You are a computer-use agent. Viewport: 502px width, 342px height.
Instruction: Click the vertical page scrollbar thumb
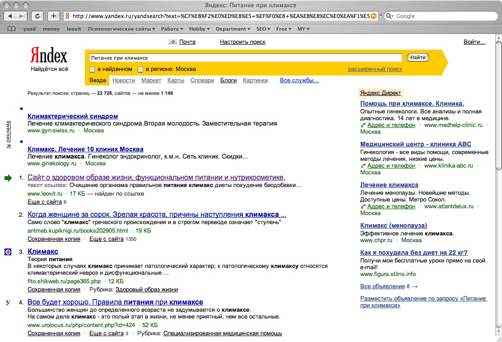pos(498,105)
